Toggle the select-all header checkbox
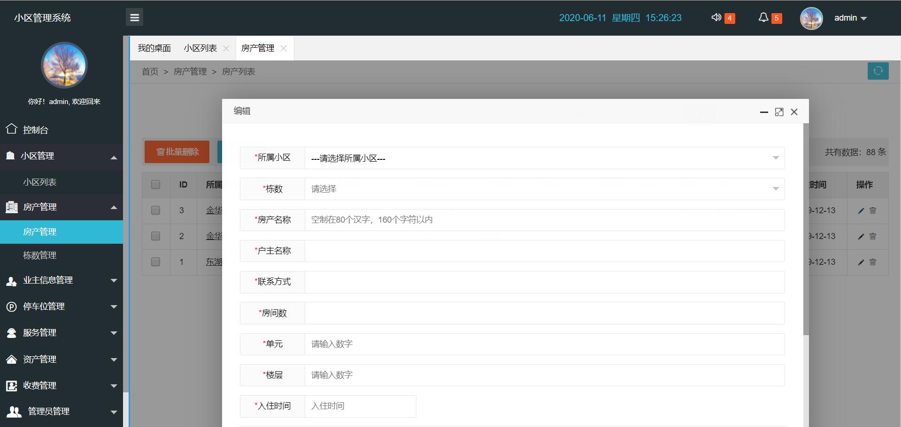This screenshot has height=427, width=901. pyautogui.click(x=155, y=185)
